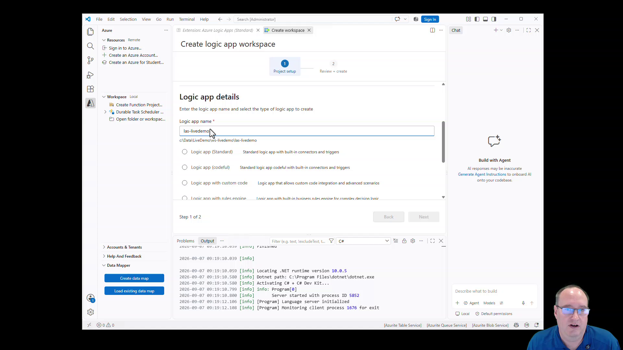Select the Azure view icon

[91, 103]
